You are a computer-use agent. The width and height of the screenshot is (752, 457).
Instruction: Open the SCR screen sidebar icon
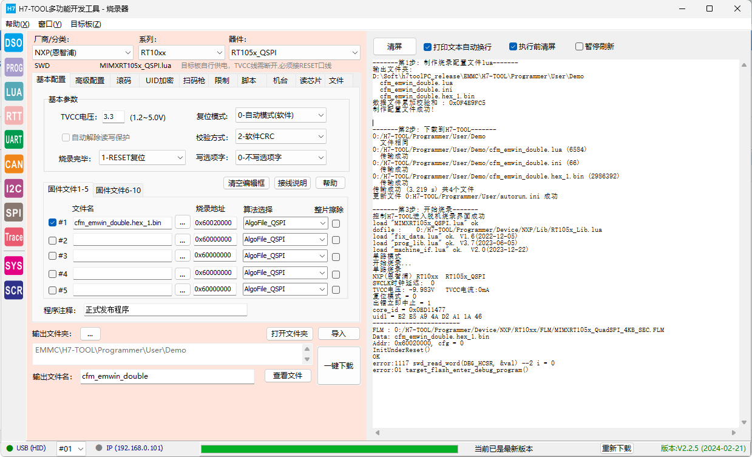click(x=14, y=290)
